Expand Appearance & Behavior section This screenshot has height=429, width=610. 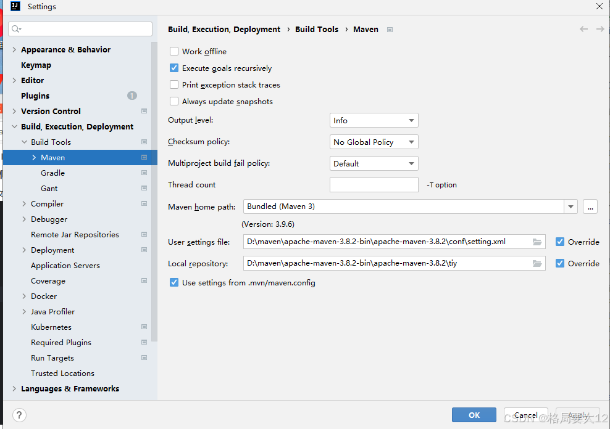(14, 49)
